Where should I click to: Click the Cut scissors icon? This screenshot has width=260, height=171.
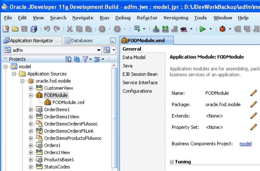click(x=70, y=29)
